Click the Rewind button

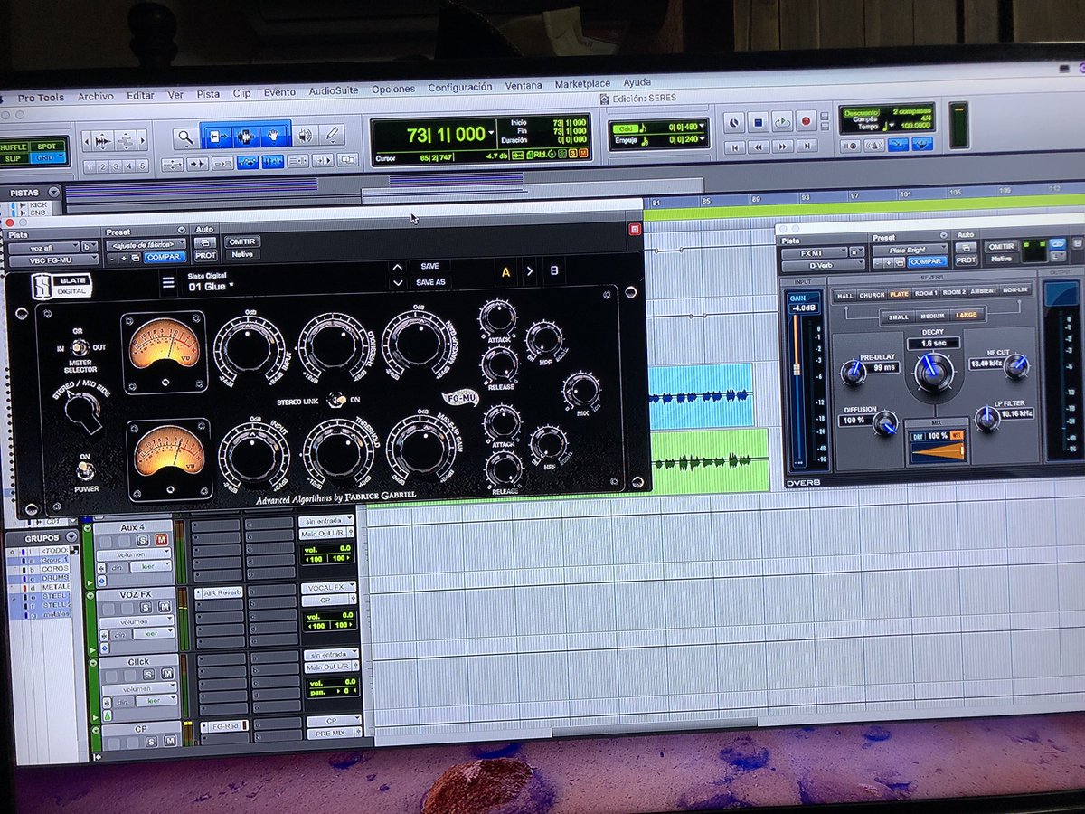[x=759, y=146]
